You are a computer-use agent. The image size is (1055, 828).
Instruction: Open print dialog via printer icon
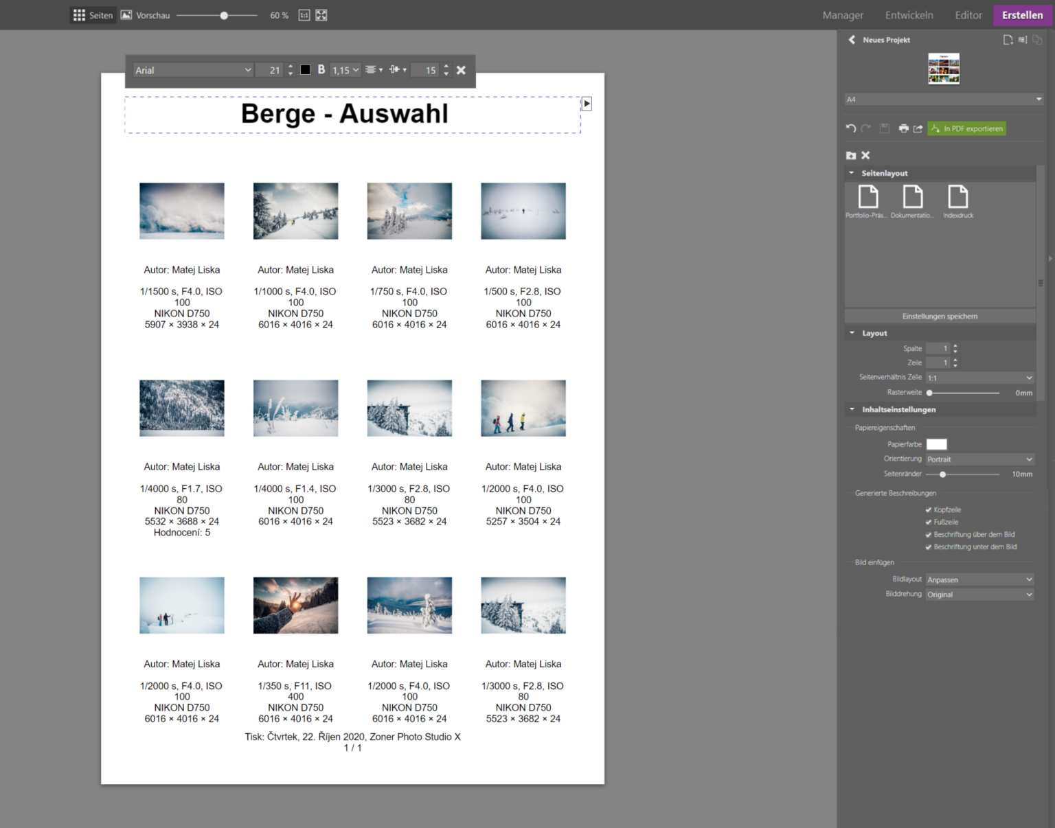tap(904, 128)
